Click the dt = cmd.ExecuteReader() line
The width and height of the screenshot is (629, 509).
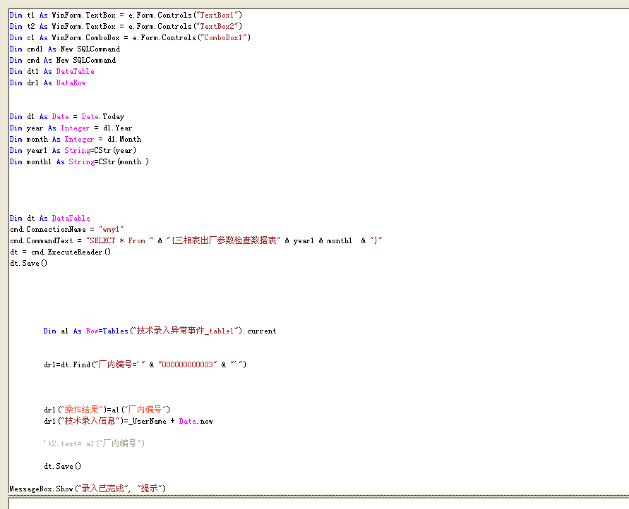click(60, 252)
